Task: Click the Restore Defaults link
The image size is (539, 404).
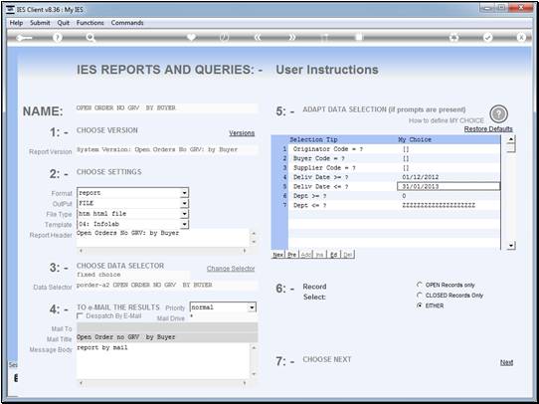Action: (x=488, y=129)
